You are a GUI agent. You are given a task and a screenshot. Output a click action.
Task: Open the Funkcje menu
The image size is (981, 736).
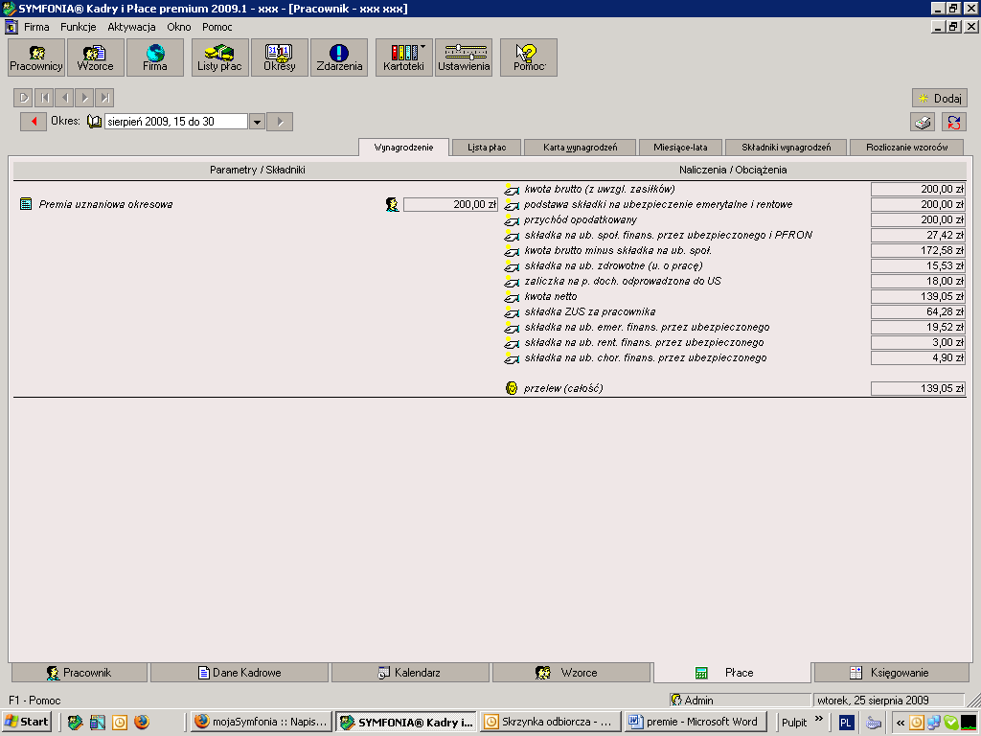click(x=79, y=27)
